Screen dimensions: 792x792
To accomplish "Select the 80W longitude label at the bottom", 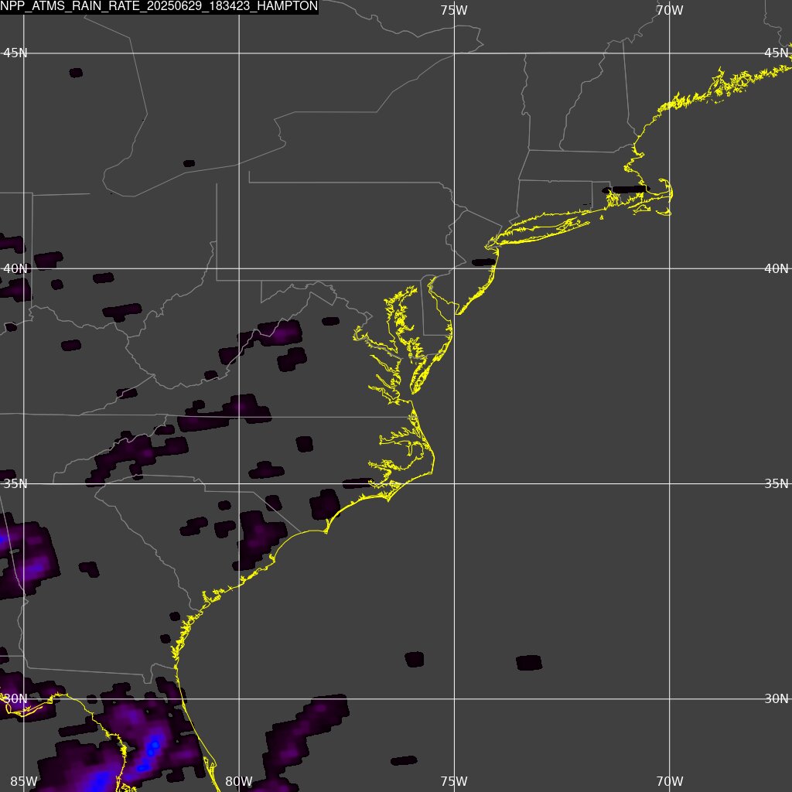I will tap(239, 781).
